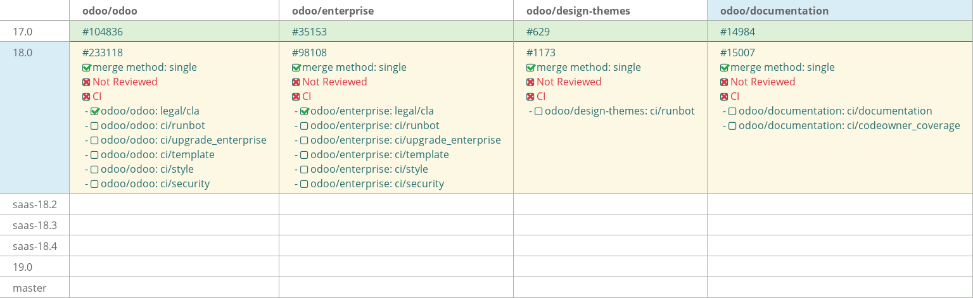Open merged PR #104836 in 17.0 row
This screenshot has height=298, width=973.
(x=103, y=32)
